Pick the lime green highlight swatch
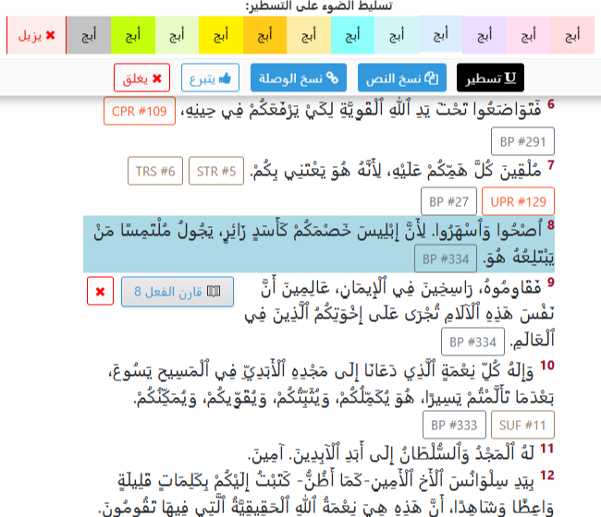This screenshot has height=517, width=601. tap(133, 35)
